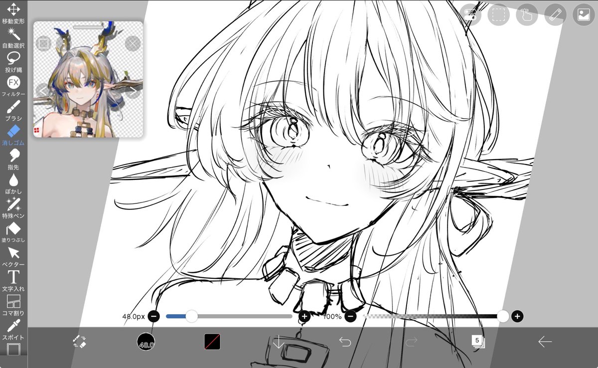This screenshot has height=368, width=598.
Task: Select the コマ割り frame divider tool
Action: pos(13,305)
